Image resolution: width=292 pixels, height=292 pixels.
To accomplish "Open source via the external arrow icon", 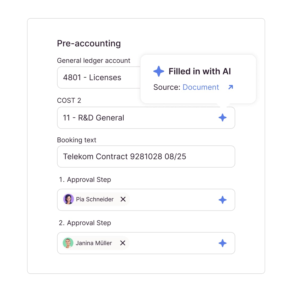I will click(x=231, y=87).
